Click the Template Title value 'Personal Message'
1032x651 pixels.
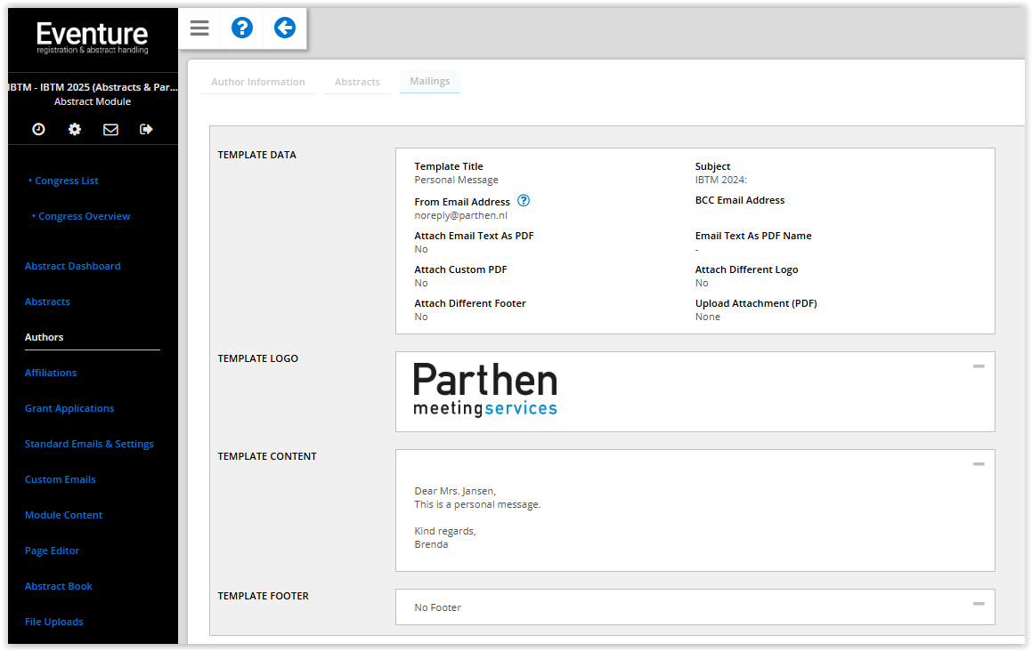(x=456, y=181)
